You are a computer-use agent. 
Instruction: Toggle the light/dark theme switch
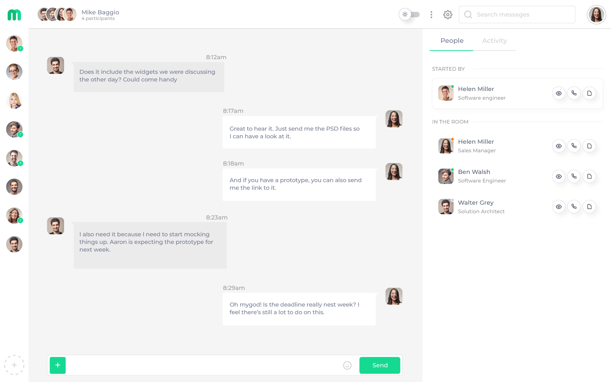[x=409, y=14]
